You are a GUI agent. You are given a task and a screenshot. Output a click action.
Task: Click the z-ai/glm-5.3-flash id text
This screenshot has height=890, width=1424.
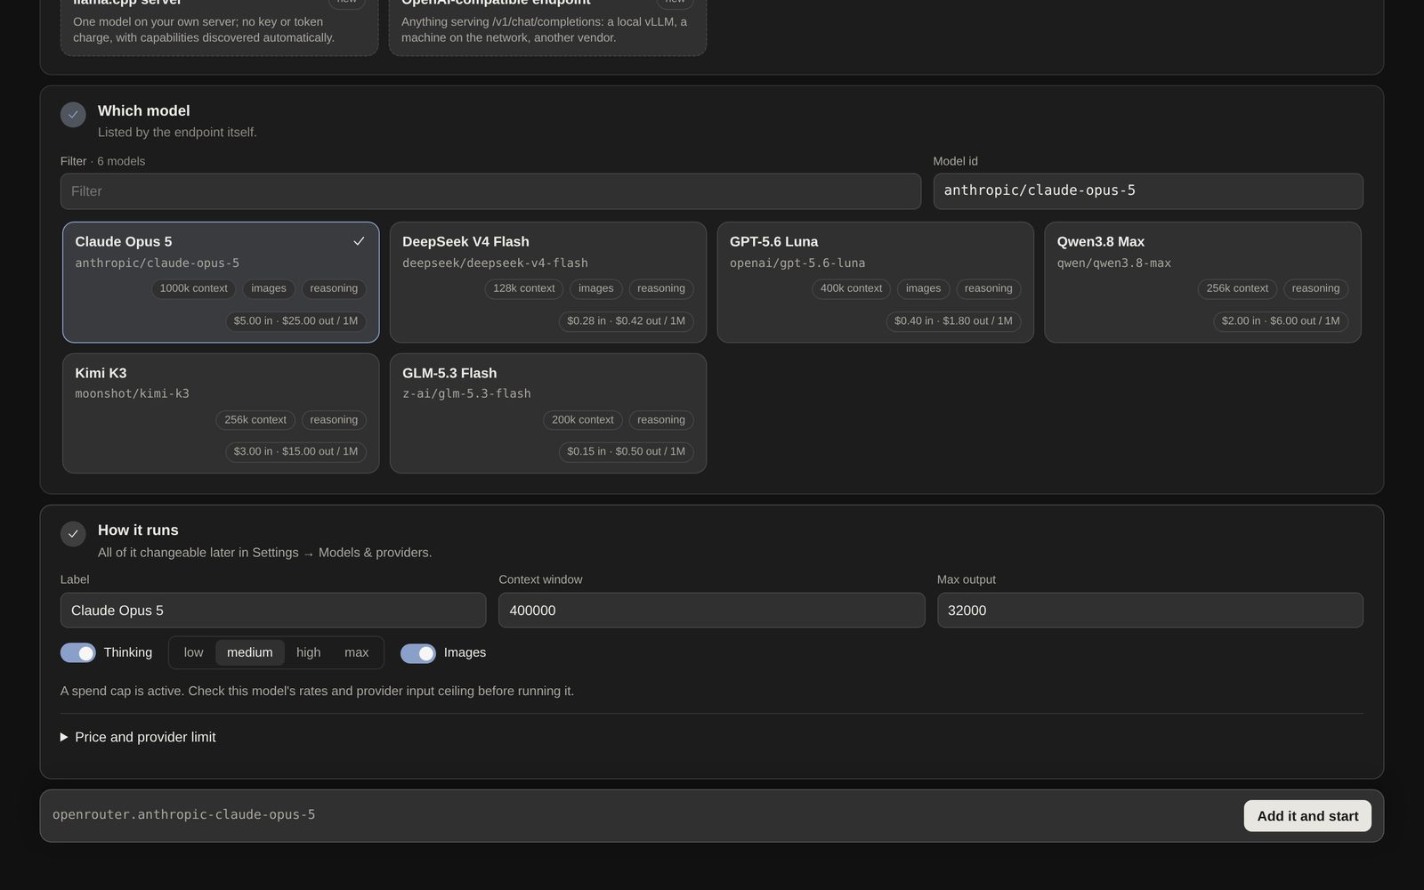[x=466, y=393]
